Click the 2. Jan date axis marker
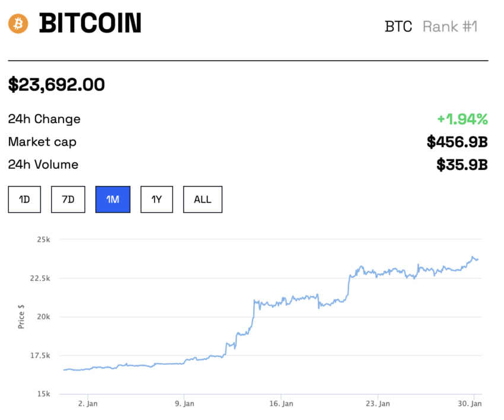The height and width of the screenshot is (420, 504). pyautogui.click(x=88, y=403)
